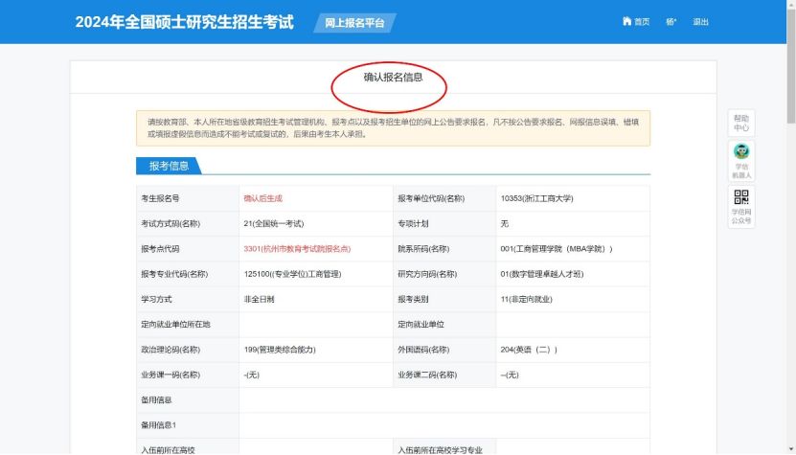Click the 报考类别 label
This screenshot has height=455, width=796.
click(413, 299)
